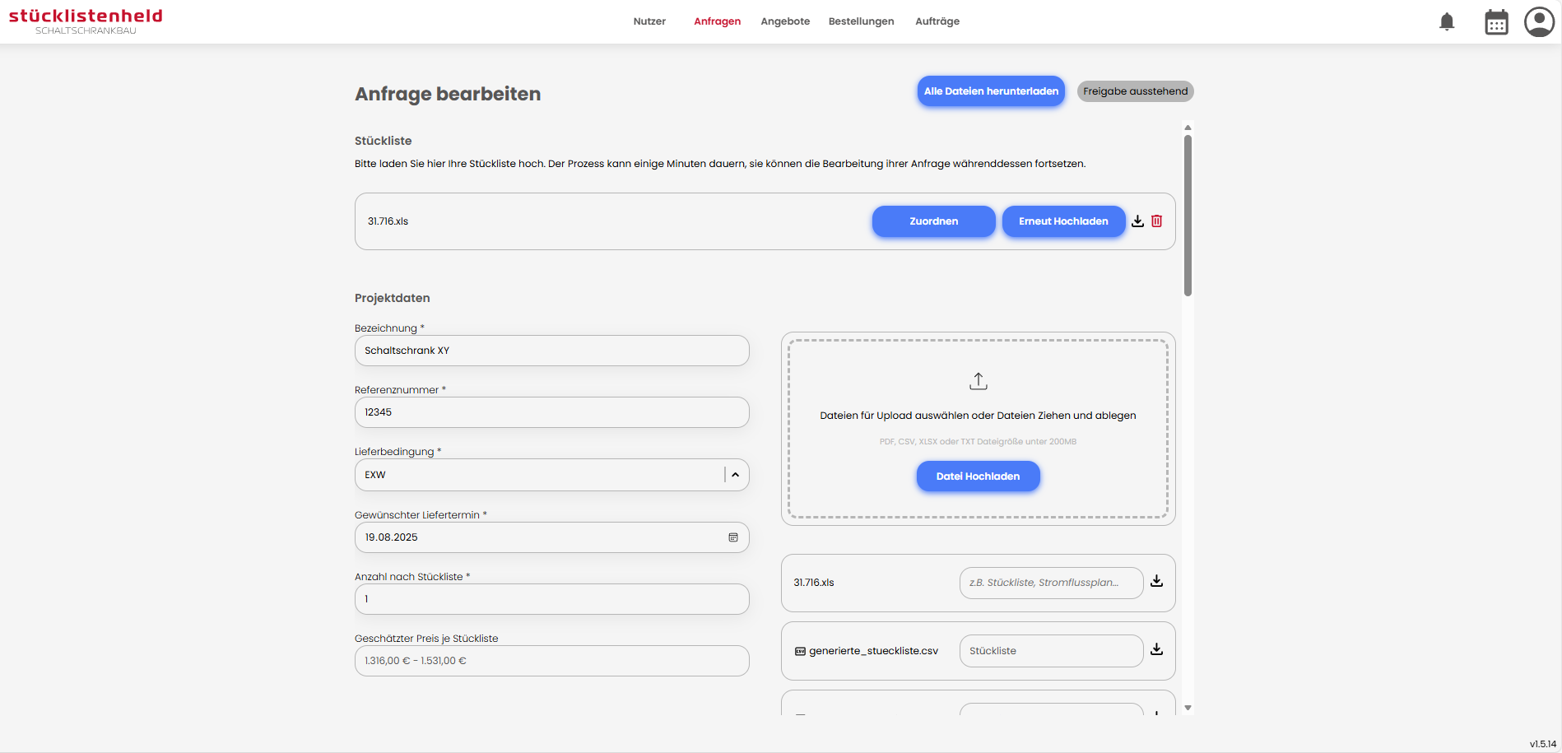Click the Stücklistenheld logo
The image size is (1562, 753).
(86, 21)
